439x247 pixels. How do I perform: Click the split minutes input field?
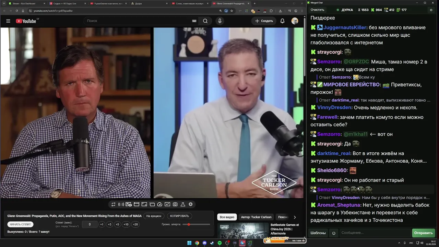click(90, 224)
